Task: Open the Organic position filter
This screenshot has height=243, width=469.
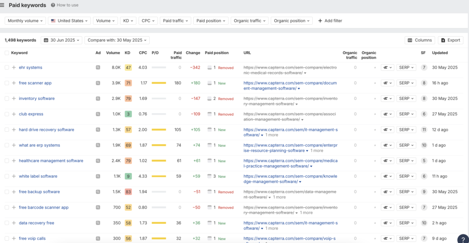Action: click(292, 21)
